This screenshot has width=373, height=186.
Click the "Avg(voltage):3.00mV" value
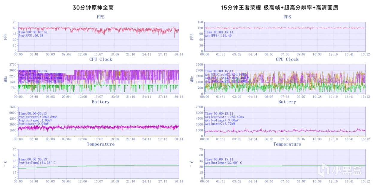click(222, 120)
